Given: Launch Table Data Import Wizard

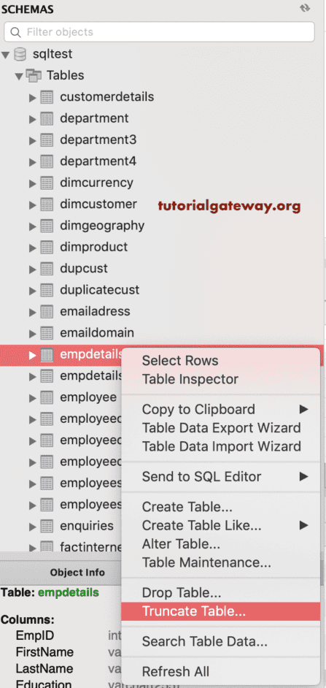Looking at the screenshot, I should [221, 446].
